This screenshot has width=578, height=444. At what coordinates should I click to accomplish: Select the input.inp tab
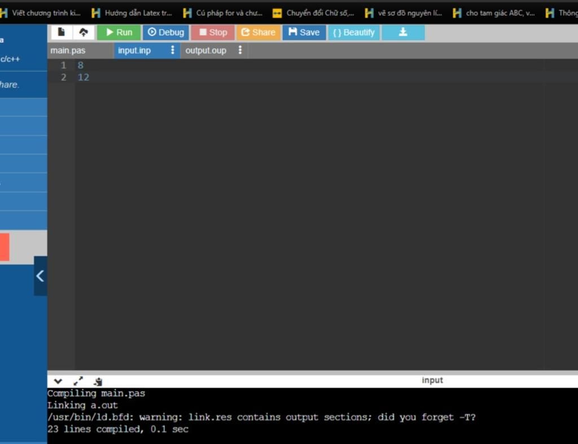pos(134,50)
